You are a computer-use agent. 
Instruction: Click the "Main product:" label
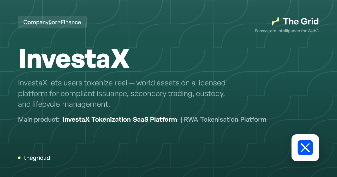(39, 119)
